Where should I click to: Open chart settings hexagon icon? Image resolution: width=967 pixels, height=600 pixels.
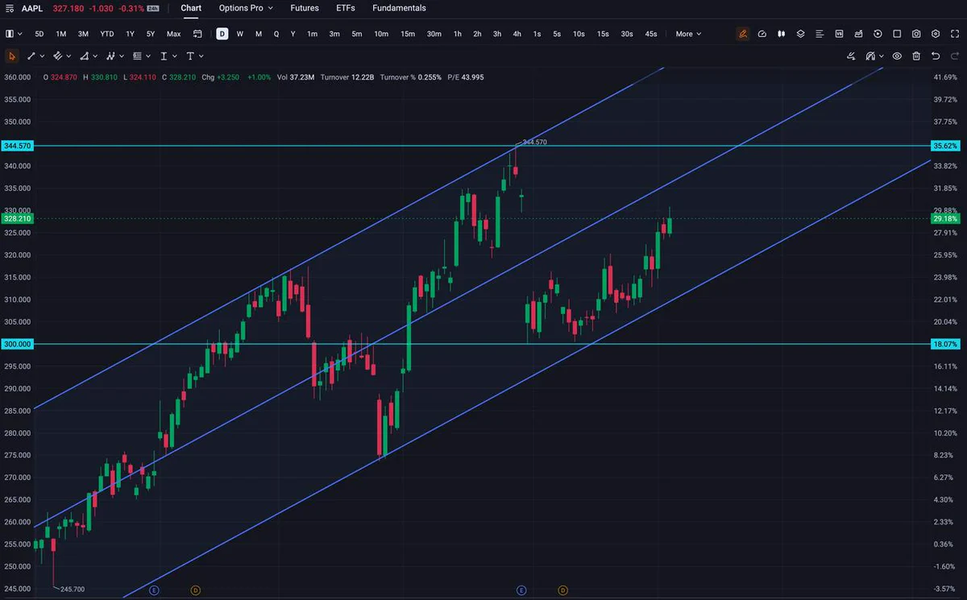click(936, 34)
